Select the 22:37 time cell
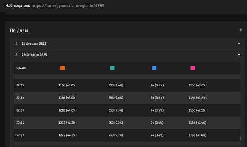This screenshot has height=147, width=247. click(20, 135)
